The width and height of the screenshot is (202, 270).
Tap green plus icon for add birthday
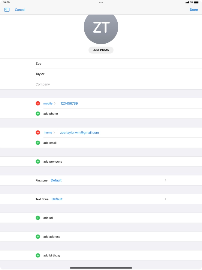click(x=38, y=255)
